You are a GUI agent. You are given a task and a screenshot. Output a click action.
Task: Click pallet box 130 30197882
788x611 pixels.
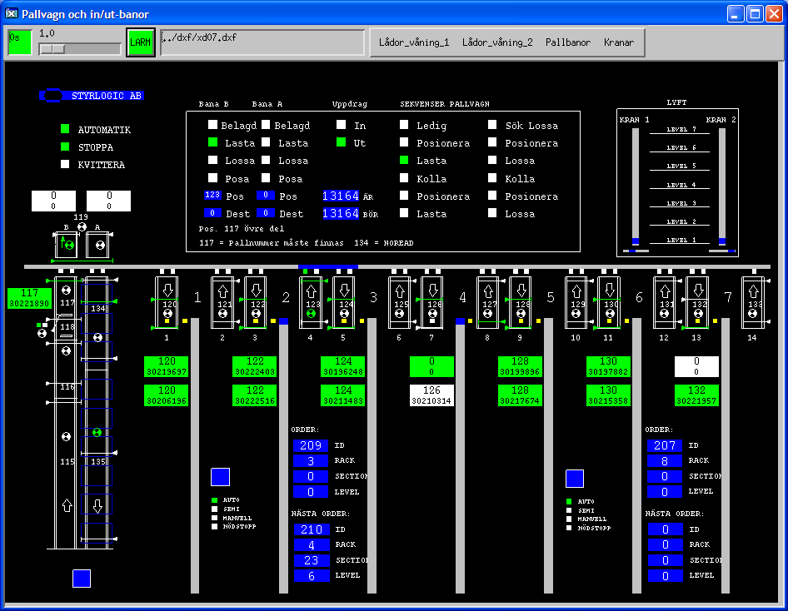609,366
